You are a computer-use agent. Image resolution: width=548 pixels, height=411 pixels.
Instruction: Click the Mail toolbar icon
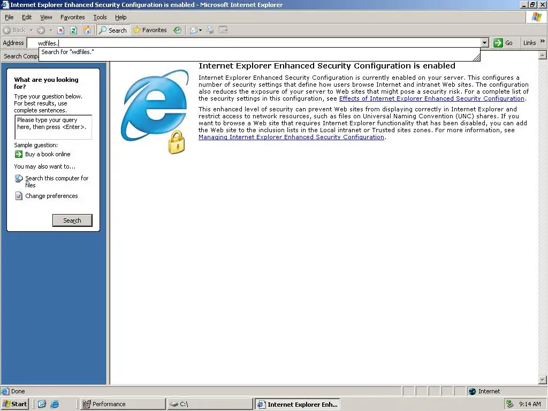pyautogui.click(x=193, y=30)
